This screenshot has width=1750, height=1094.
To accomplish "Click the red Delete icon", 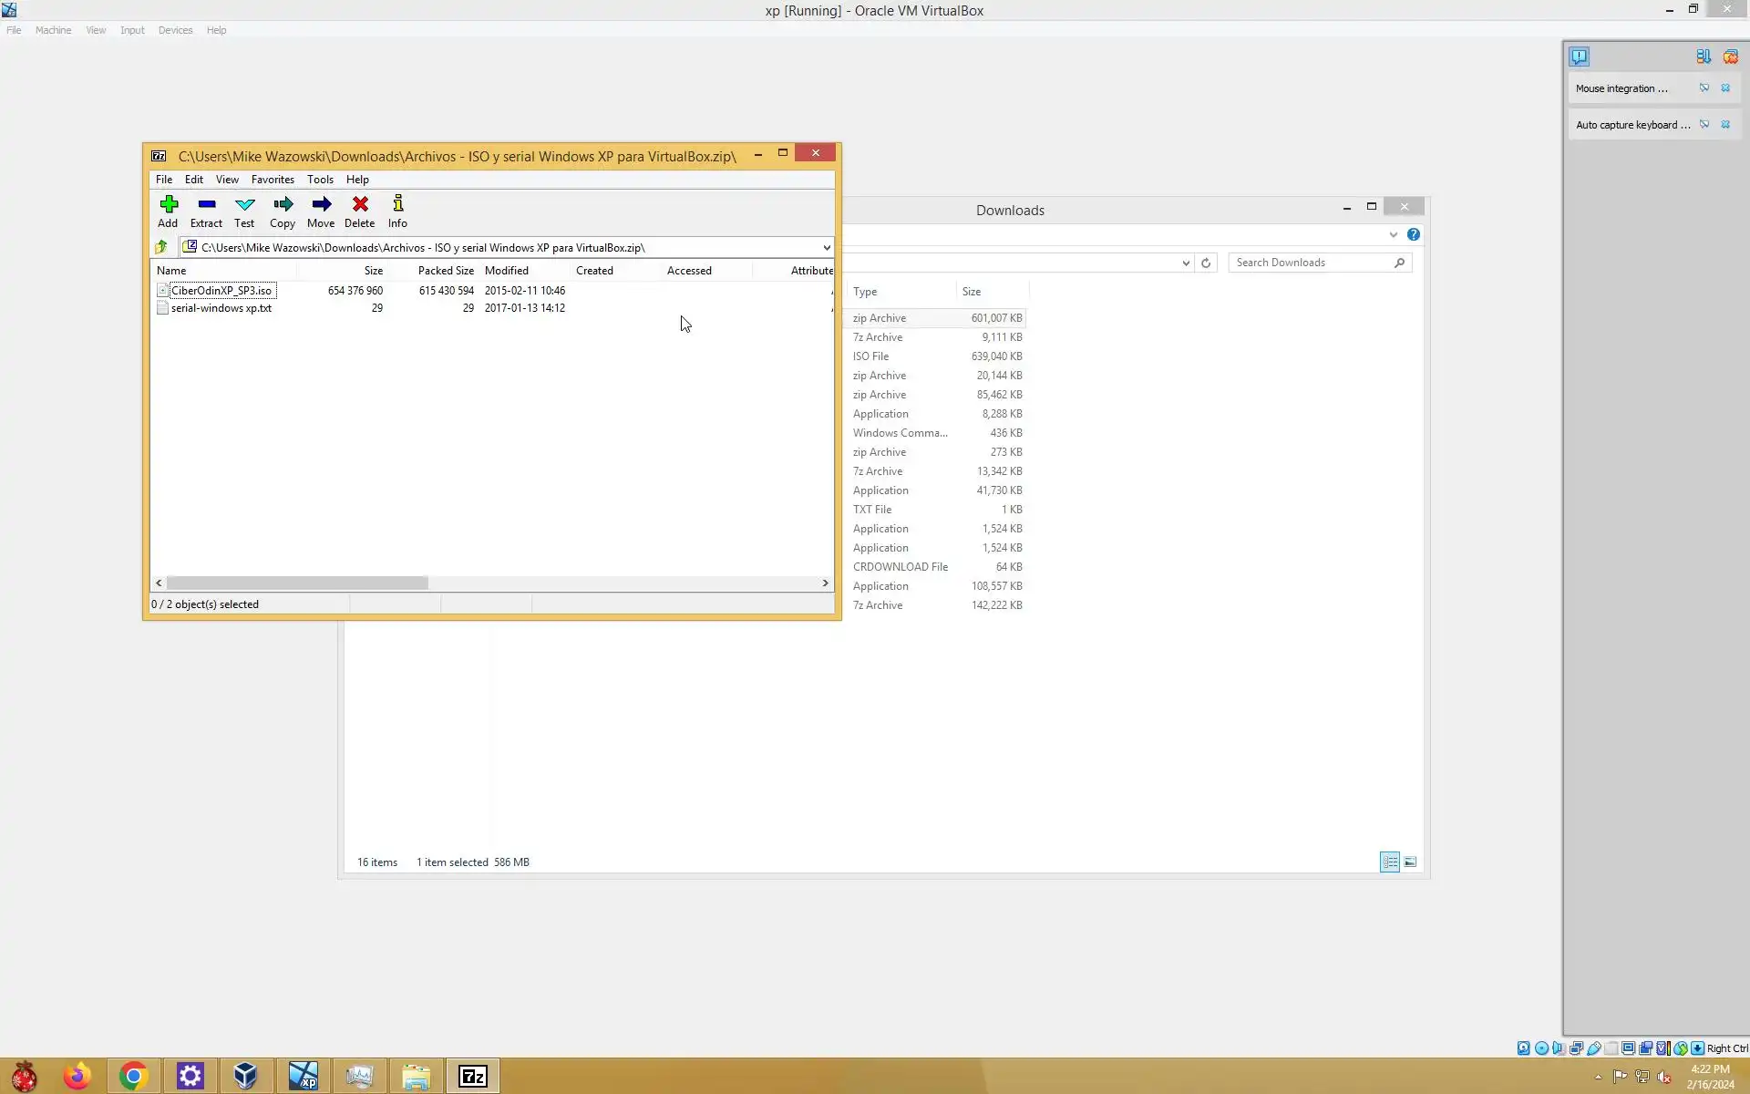I will click(360, 204).
